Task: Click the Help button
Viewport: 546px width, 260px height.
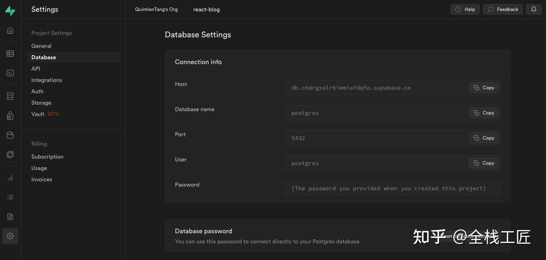Action: pyautogui.click(x=465, y=9)
